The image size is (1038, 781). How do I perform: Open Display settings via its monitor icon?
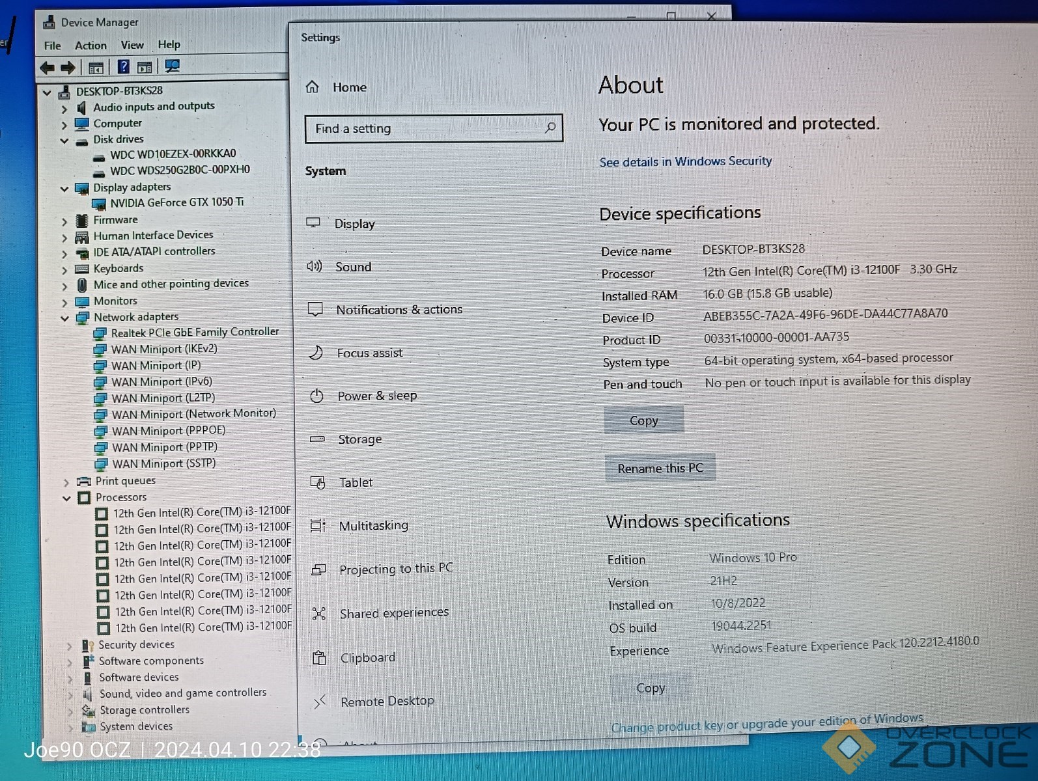(313, 223)
